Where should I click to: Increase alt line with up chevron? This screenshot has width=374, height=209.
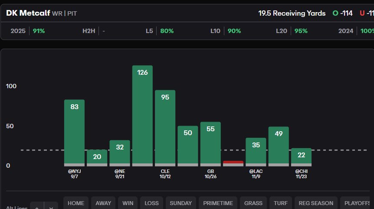(37, 207)
